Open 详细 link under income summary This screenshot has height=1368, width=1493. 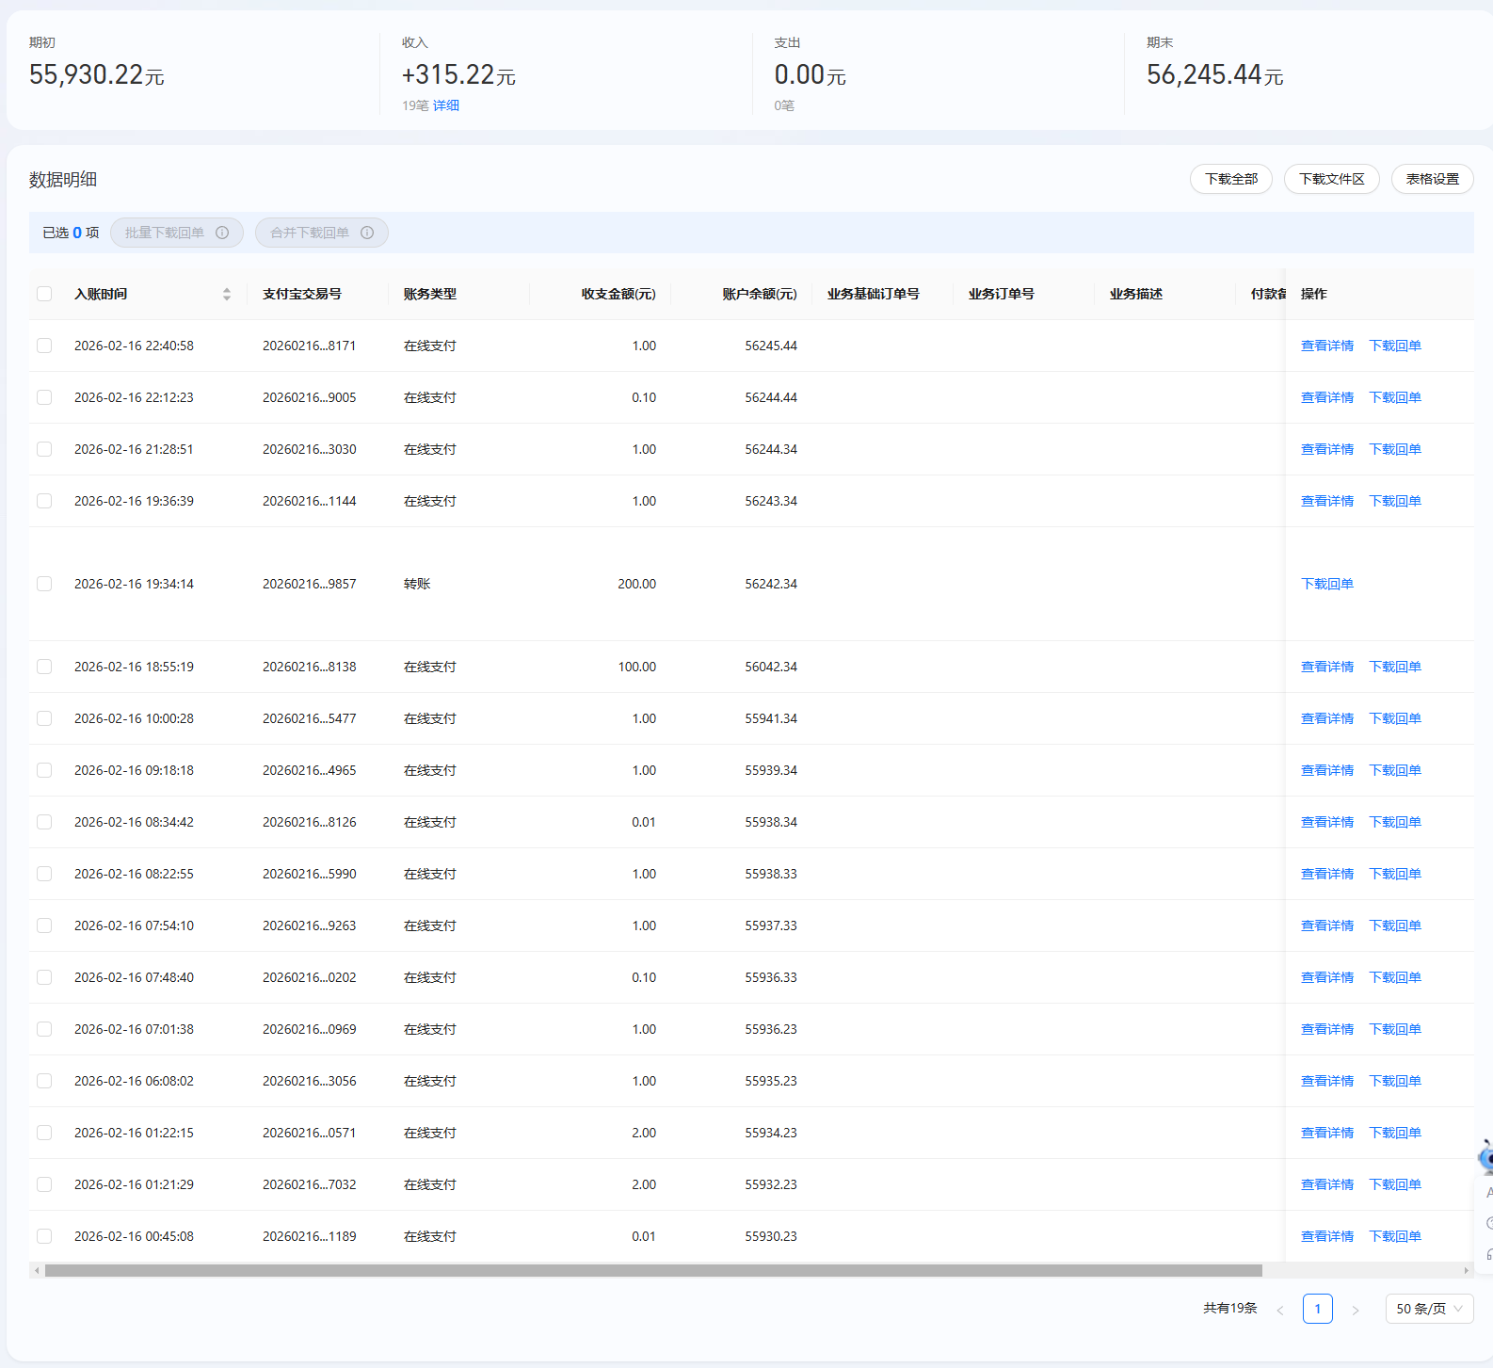446,105
